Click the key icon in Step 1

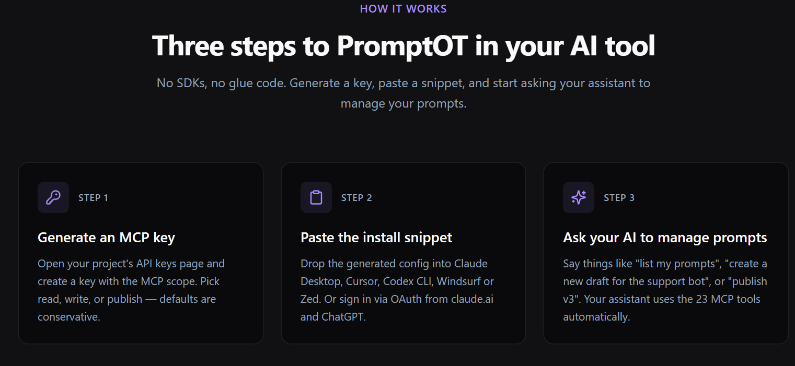(53, 197)
